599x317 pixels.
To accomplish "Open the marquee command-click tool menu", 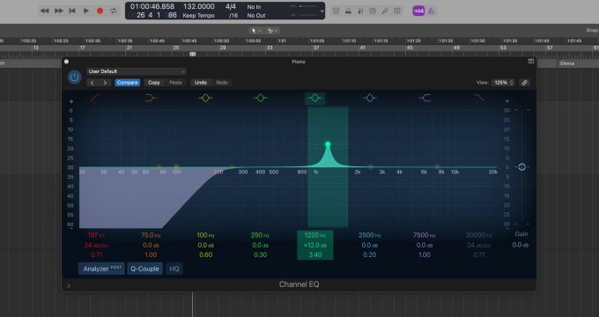I will [x=272, y=31].
